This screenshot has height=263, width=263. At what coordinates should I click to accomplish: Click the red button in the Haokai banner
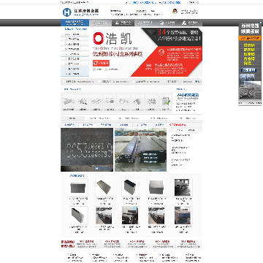(101, 63)
